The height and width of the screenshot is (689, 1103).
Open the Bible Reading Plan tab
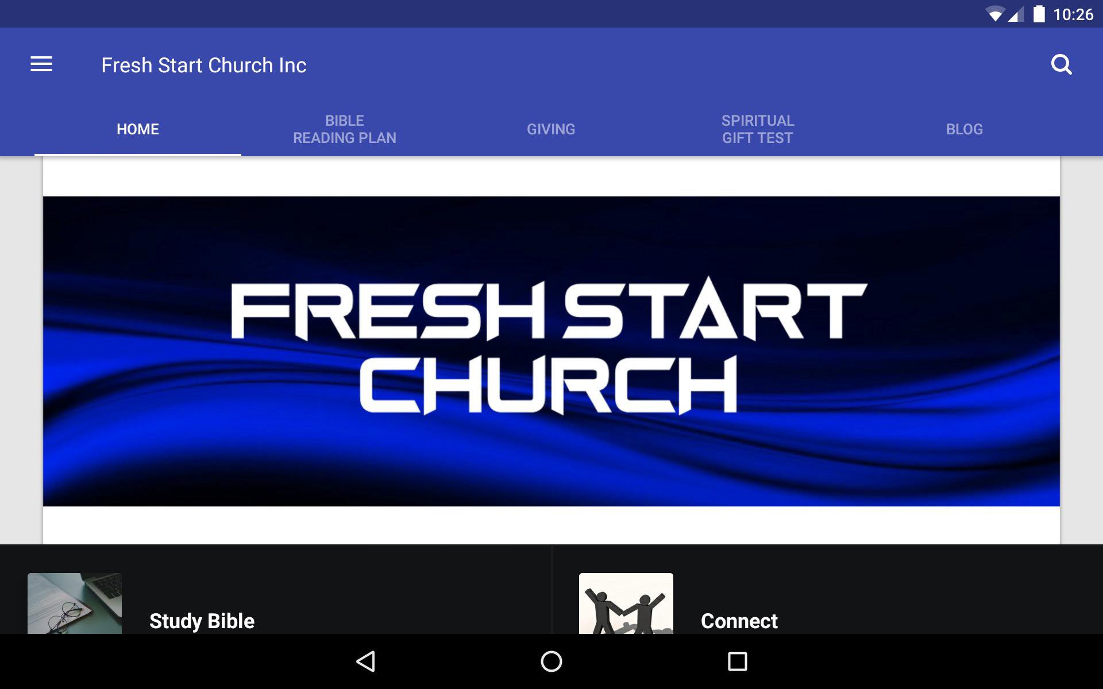(345, 129)
